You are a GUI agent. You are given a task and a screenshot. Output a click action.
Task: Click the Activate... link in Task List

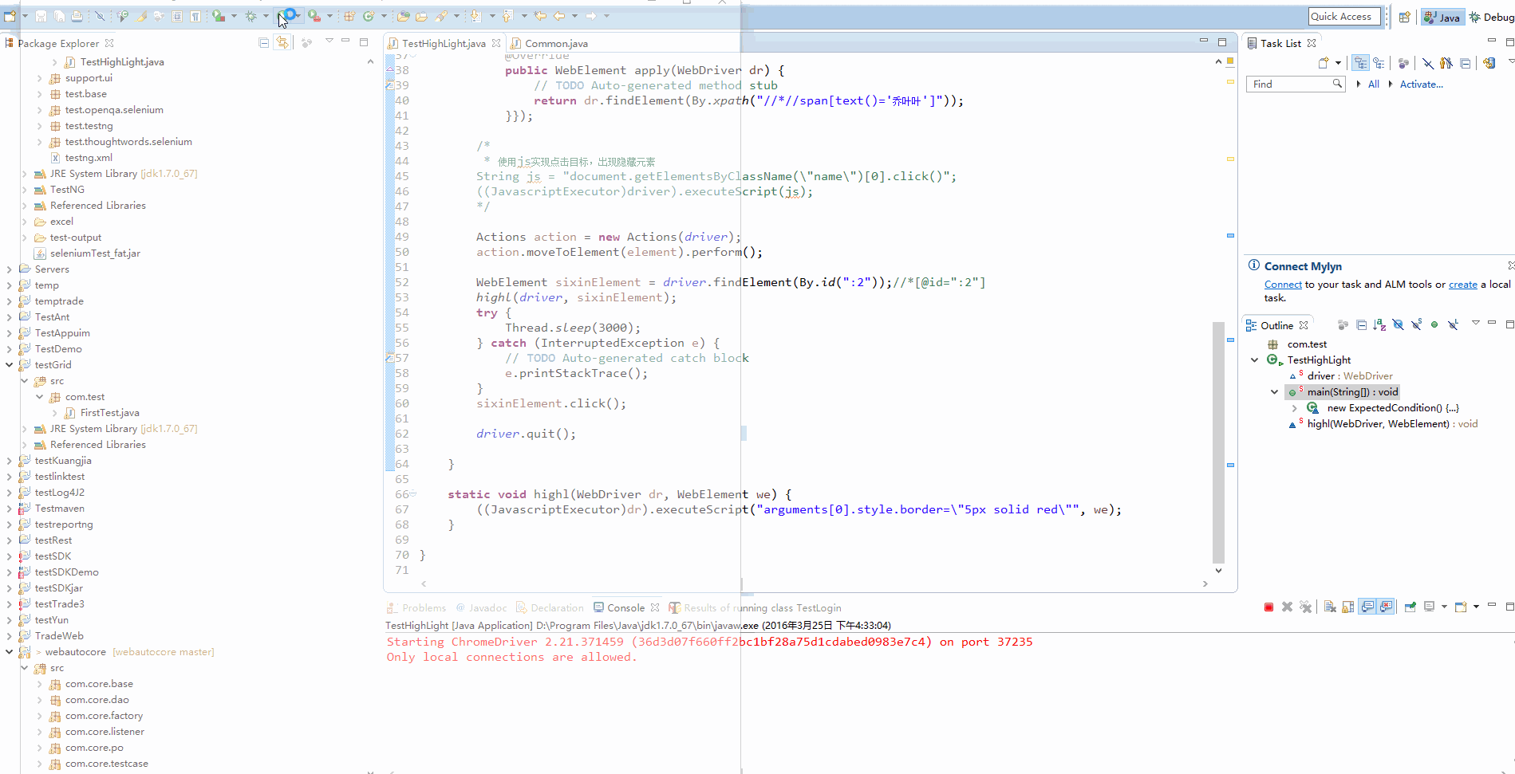coord(1421,84)
